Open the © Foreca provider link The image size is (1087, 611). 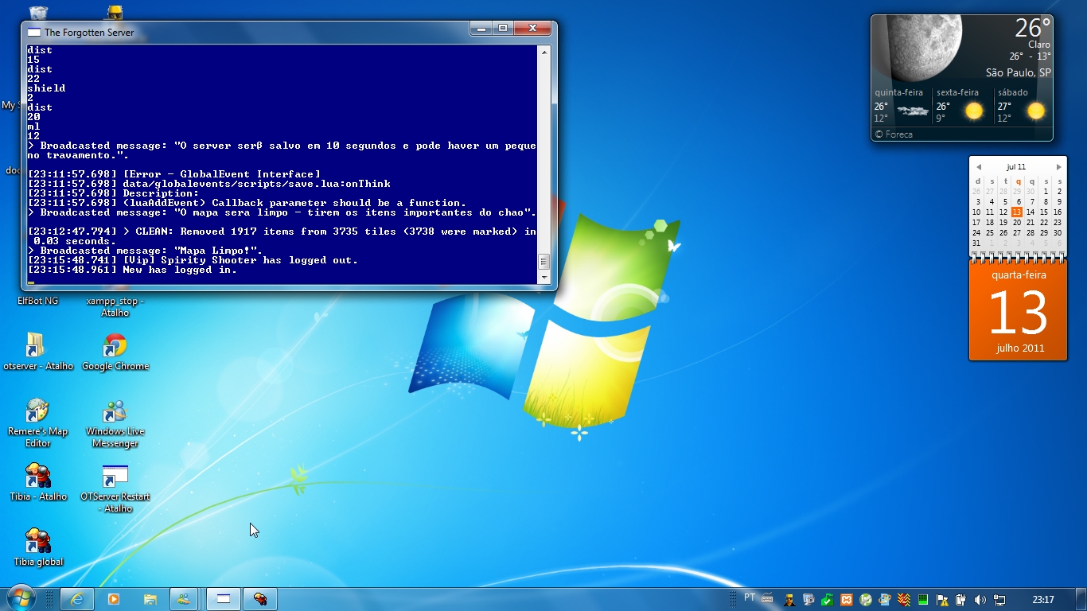click(x=894, y=134)
